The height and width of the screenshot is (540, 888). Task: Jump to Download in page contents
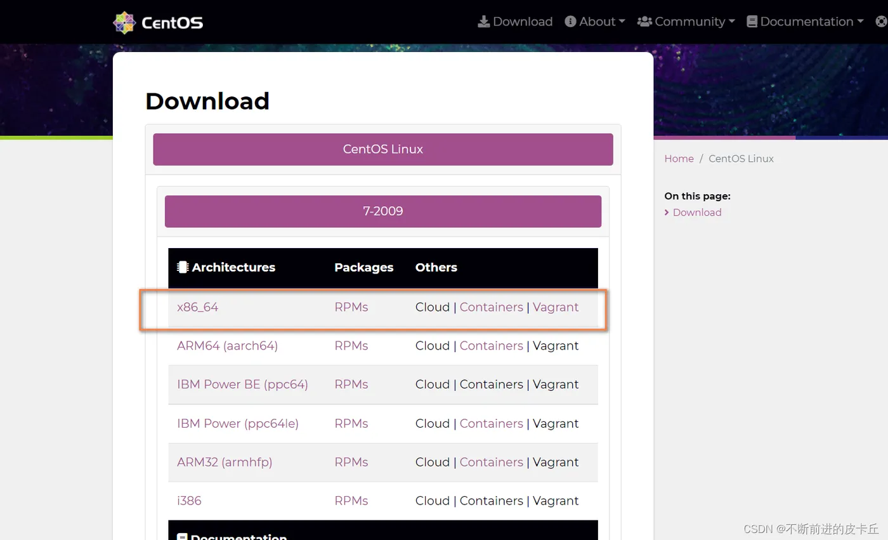click(x=697, y=213)
